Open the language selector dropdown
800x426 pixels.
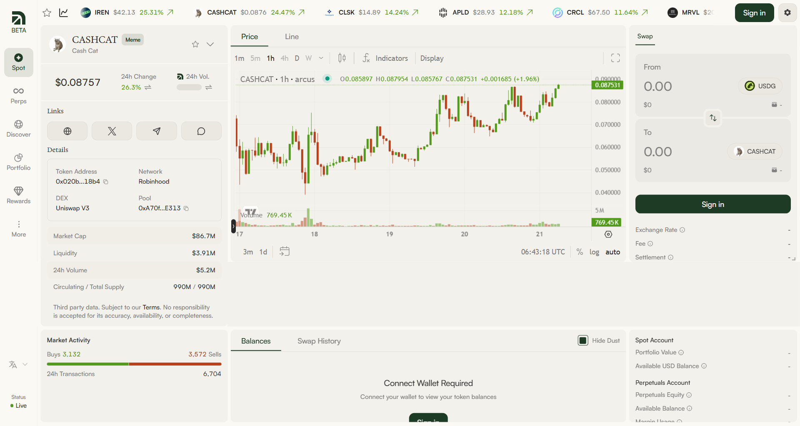tap(18, 364)
